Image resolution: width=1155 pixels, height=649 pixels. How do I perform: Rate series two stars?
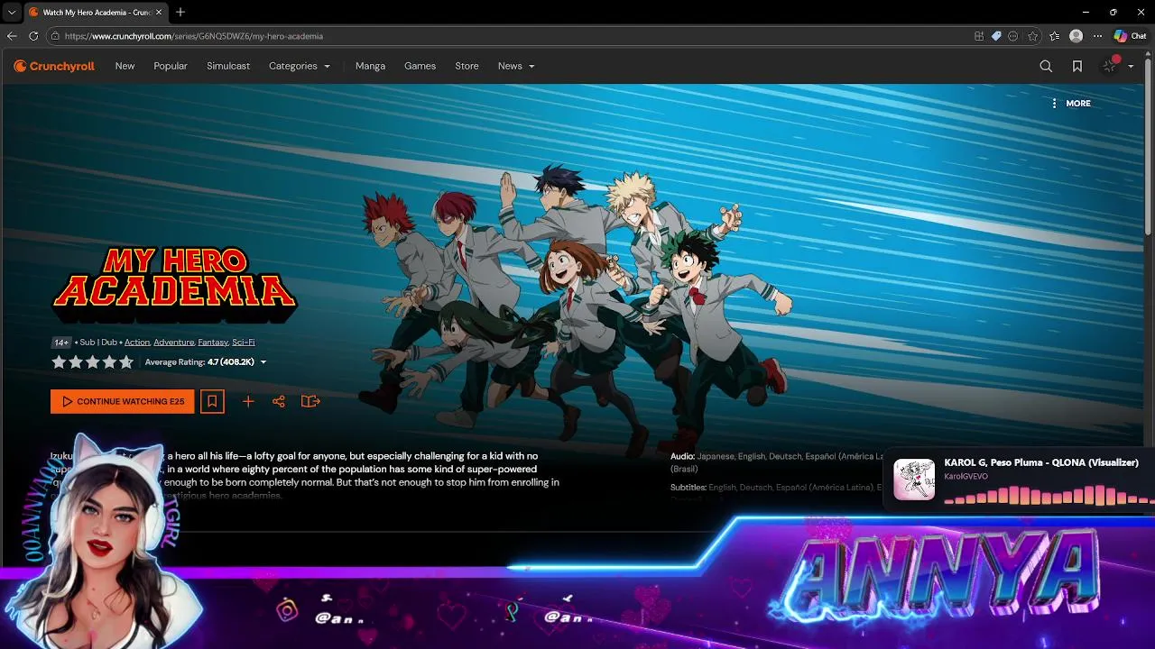coord(76,362)
